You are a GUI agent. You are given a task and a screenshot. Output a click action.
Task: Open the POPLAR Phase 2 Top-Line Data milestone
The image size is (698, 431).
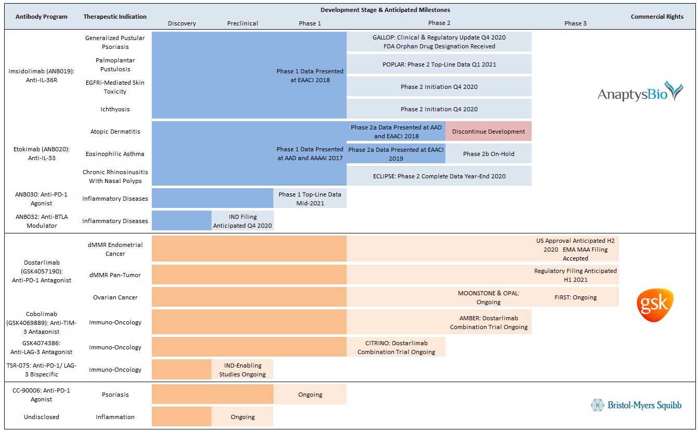(x=439, y=64)
